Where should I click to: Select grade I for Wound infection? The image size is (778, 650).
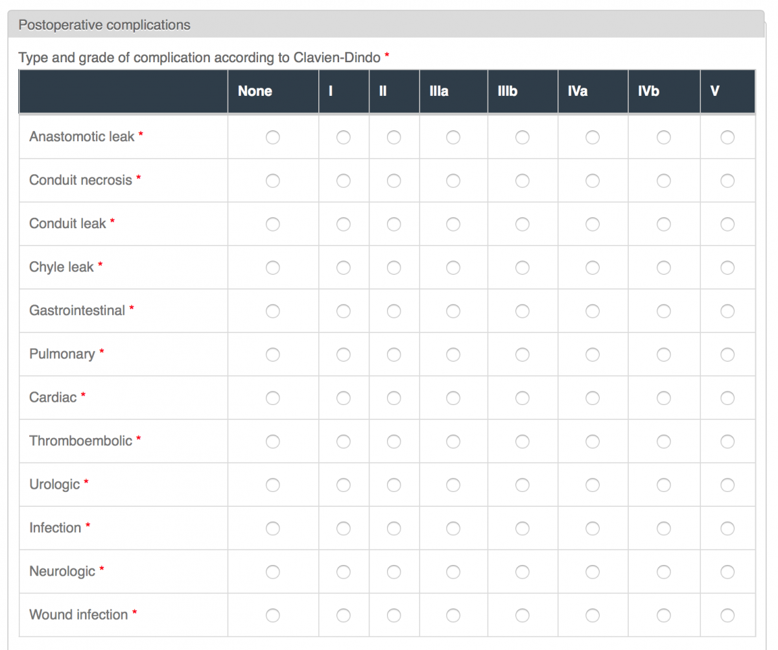pos(344,615)
